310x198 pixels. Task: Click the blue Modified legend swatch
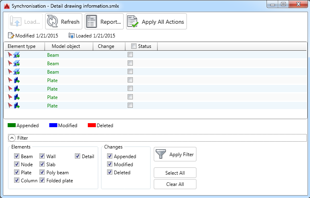point(53,125)
